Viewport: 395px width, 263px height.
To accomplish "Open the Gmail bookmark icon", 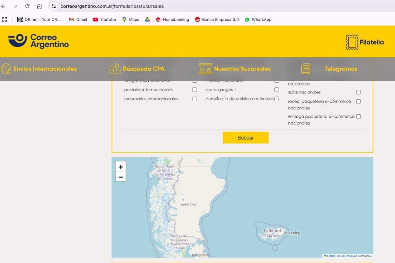I will click(x=71, y=19).
